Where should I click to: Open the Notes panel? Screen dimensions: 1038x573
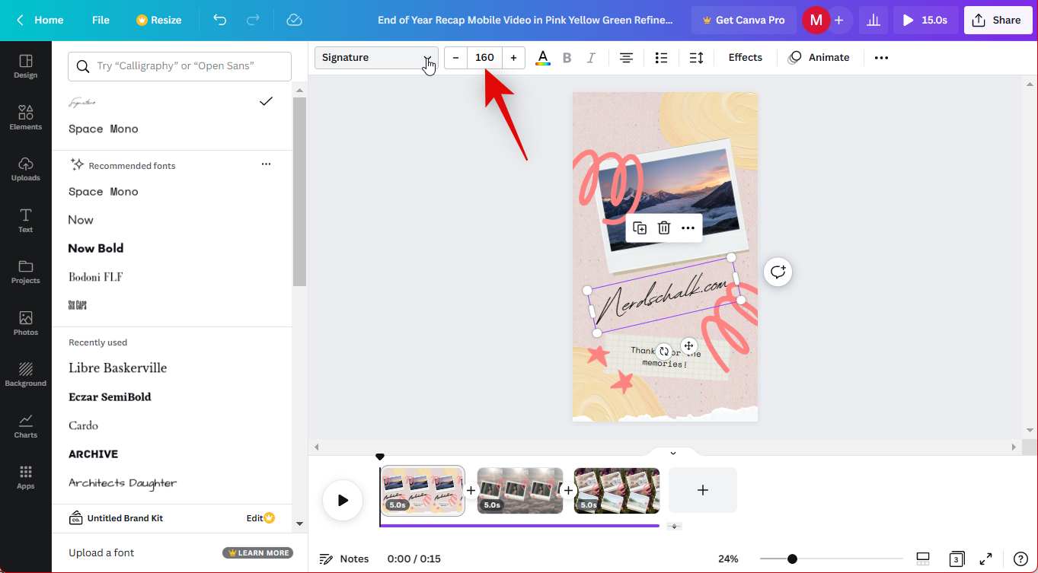click(344, 559)
